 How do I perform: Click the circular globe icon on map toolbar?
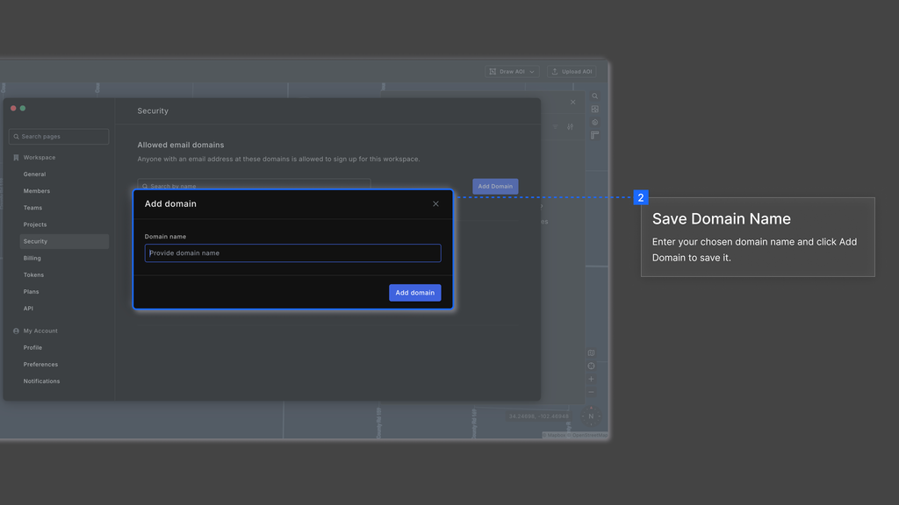pos(594,123)
